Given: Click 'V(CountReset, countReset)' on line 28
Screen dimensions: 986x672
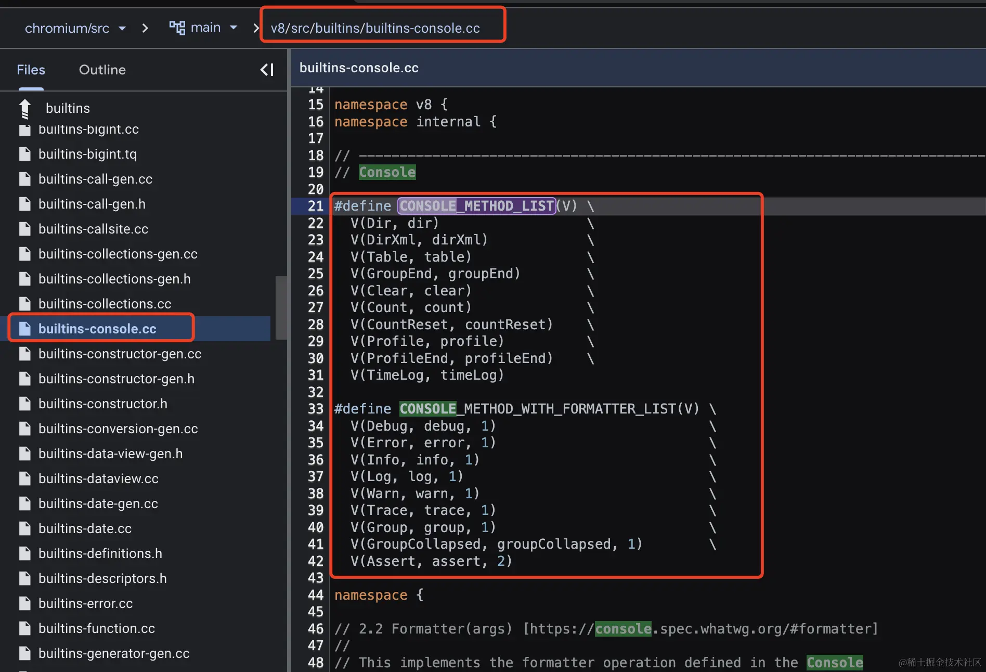Looking at the screenshot, I should click(x=451, y=325).
